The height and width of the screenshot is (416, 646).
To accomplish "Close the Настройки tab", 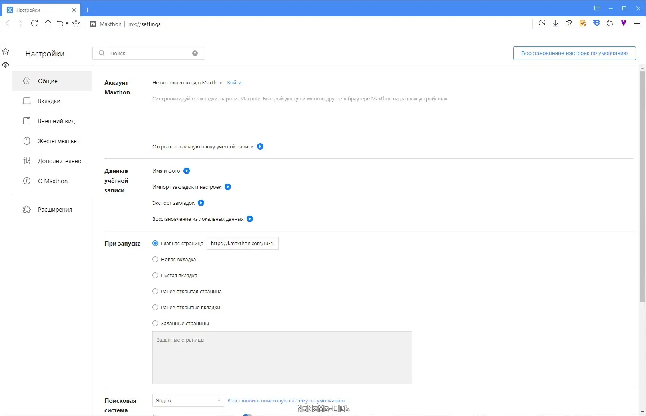I will point(74,10).
